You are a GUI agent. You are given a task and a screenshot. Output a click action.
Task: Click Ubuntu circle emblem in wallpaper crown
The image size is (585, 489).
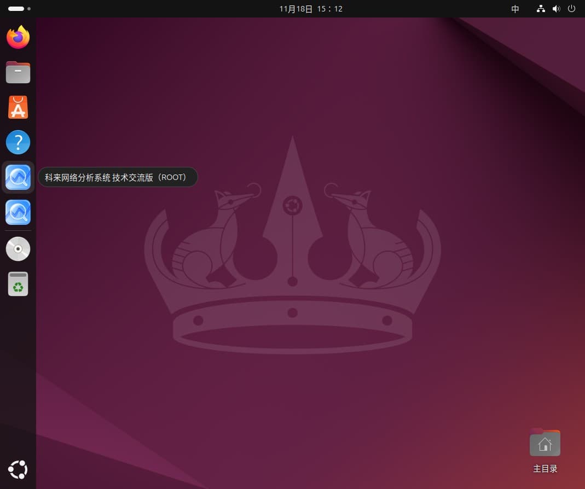click(x=292, y=206)
